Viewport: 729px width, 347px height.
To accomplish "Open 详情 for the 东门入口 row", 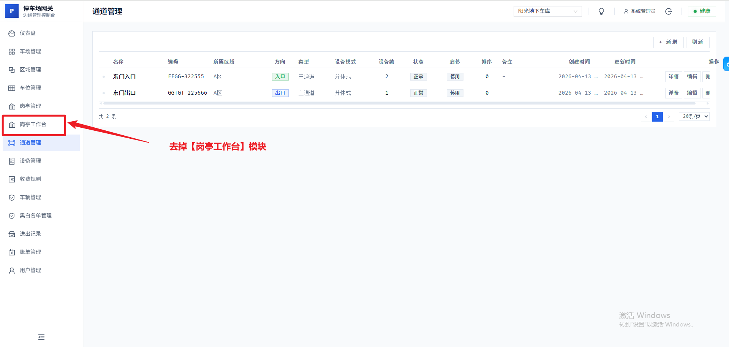I will (673, 77).
